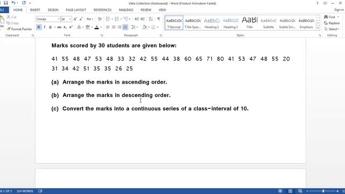Apply strikethrough formatting
The height and width of the screenshot is (194, 345).
(59, 27)
